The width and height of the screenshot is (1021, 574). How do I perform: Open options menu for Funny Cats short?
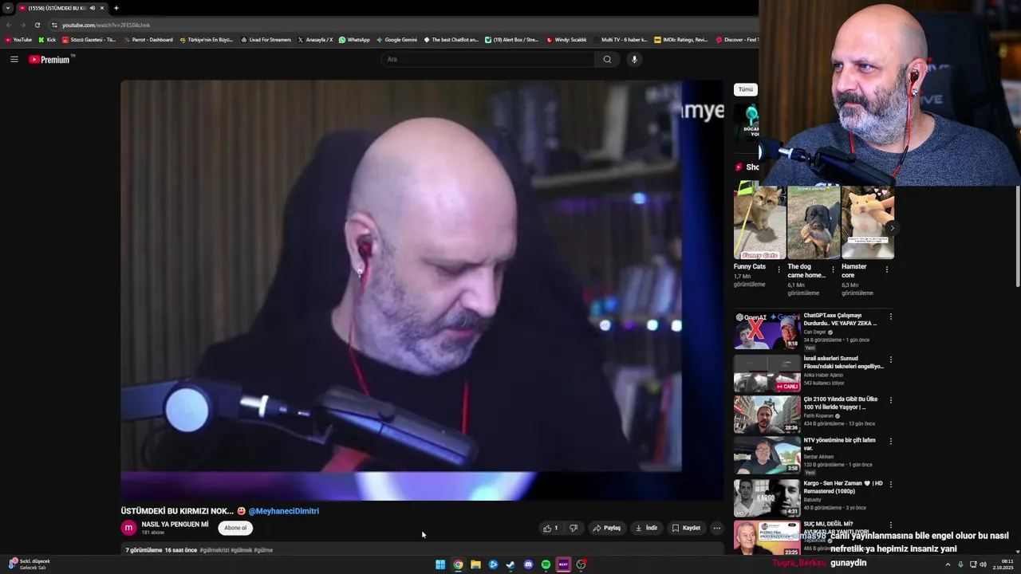779,269
